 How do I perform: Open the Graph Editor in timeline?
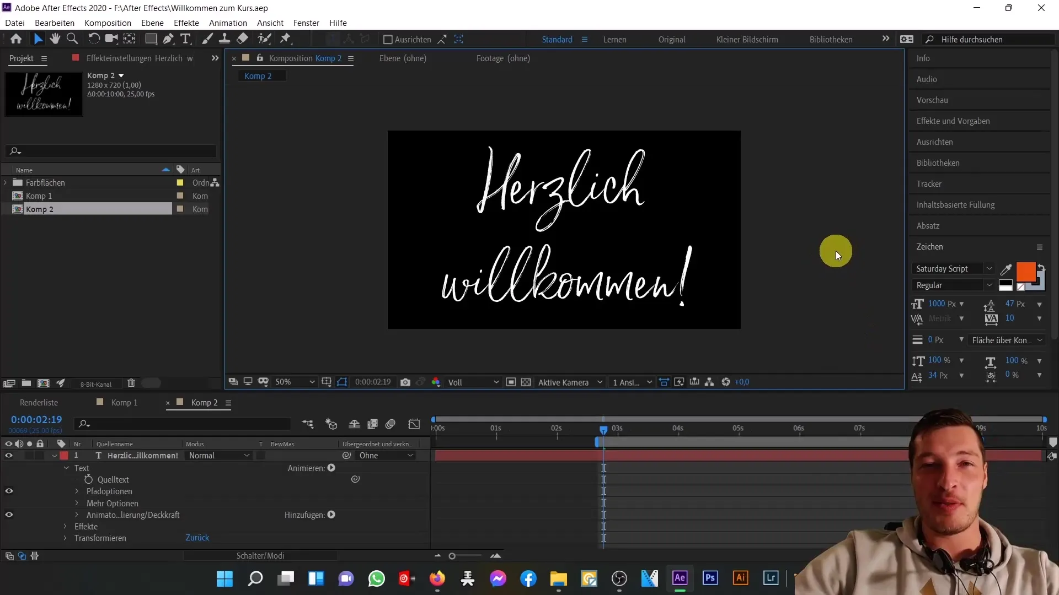[x=414, y=424]
